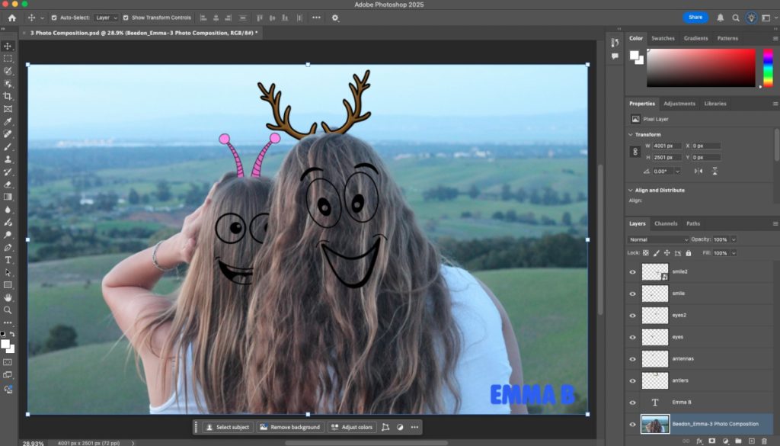Open the Normal blend mode dropdown
Viewport: 780px width, 446px height.
click(658, 239)
